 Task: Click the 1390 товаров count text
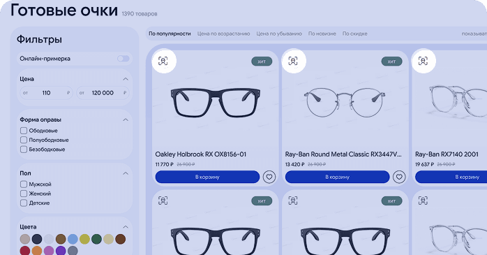[x=140, y=14]
